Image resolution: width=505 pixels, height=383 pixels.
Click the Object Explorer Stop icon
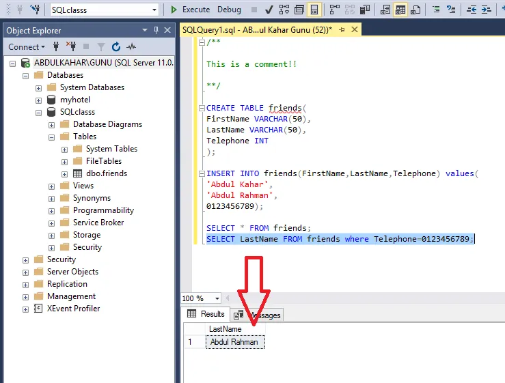click(x=86, y=47)
